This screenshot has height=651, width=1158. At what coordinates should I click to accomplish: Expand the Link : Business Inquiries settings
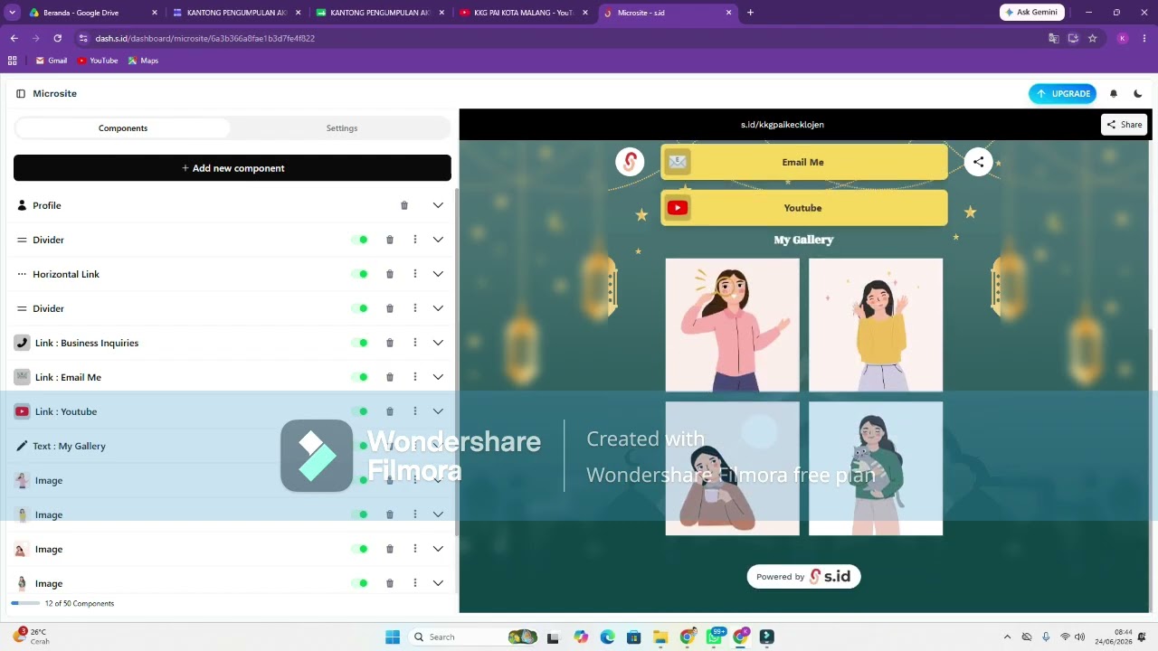[x=438, y=343]
